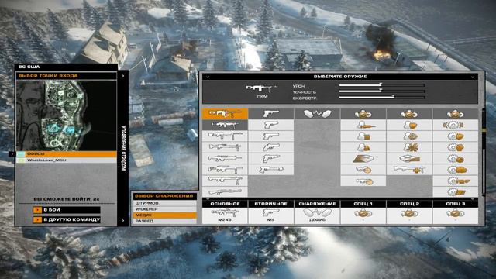This screenshot has width=496, height=279.
Task: Click the В ДРУГУЮ КОМАНДУ button
Action: 67,219
